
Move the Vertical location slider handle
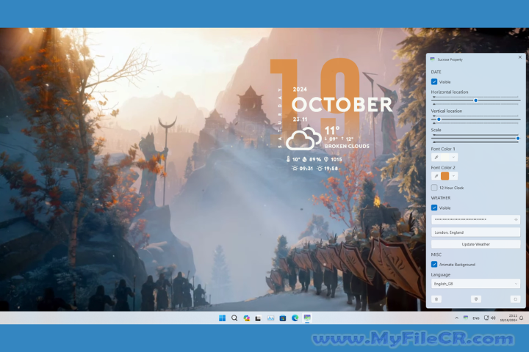pos(439,120)
